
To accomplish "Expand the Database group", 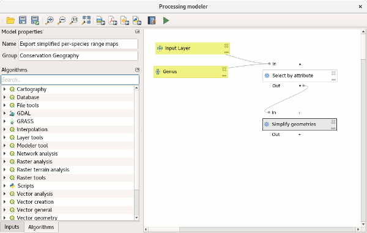I will point(4,97).
